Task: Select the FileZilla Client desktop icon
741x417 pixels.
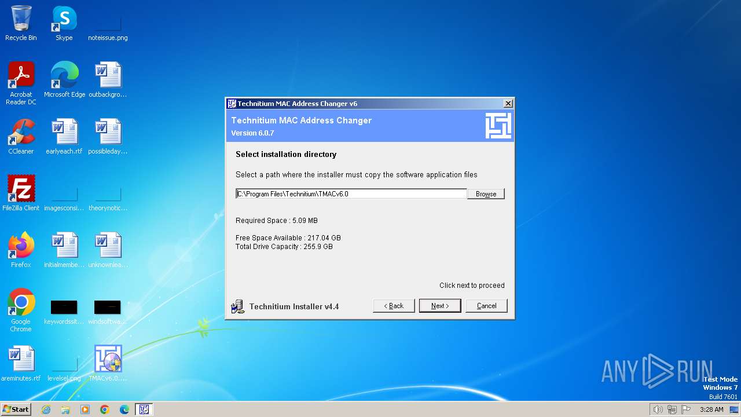Action: click(x=21, y=193)
